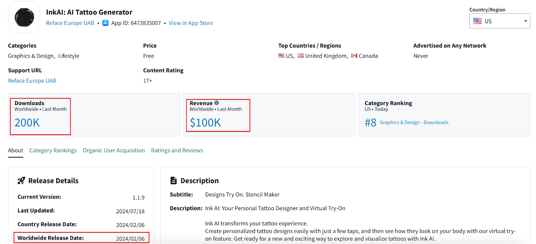Click the Advertised on Any Network heading

[x=450, y=46]
